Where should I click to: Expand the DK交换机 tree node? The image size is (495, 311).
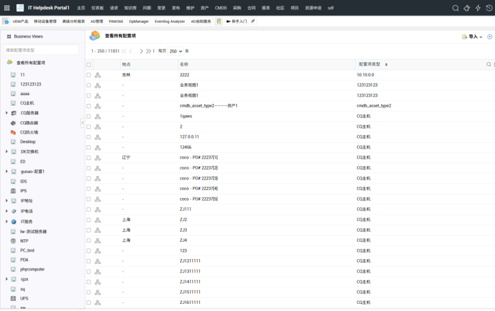[7, 152]
